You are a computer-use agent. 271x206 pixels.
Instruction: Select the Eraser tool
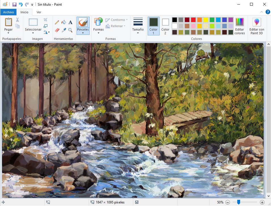pyautogui.click(x=57, y=30)
